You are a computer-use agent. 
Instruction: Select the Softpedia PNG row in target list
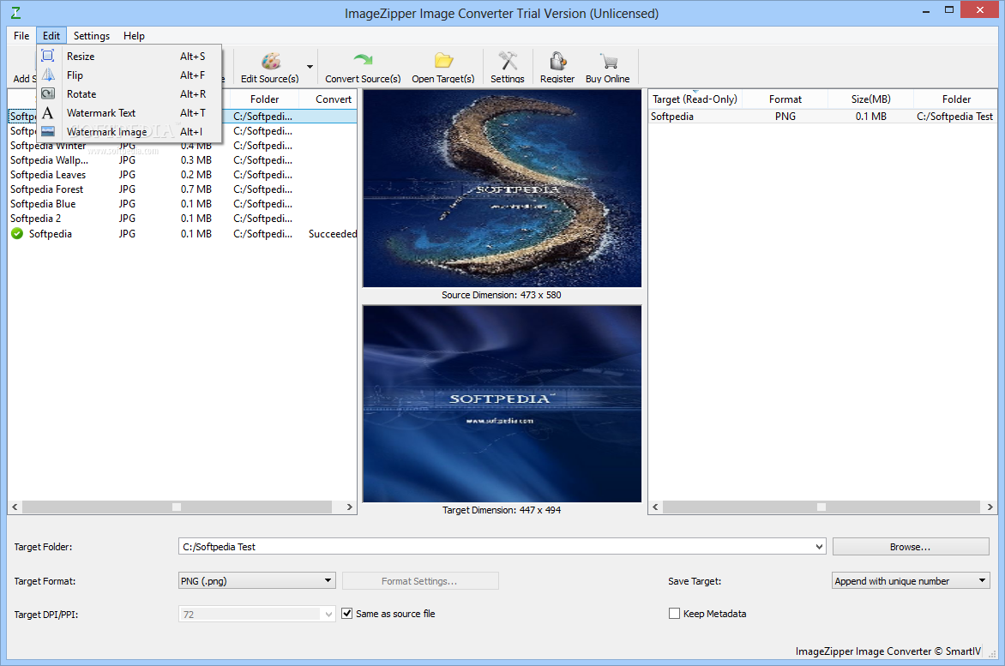[x=822, y=117]
